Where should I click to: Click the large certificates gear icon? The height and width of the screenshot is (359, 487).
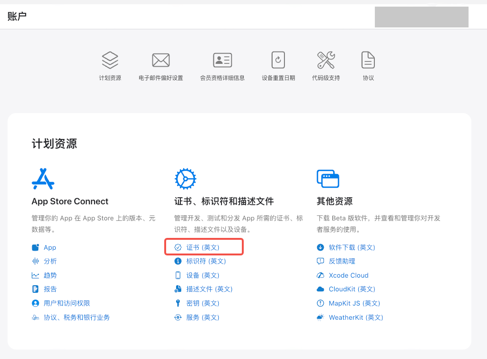click(186, 179)
